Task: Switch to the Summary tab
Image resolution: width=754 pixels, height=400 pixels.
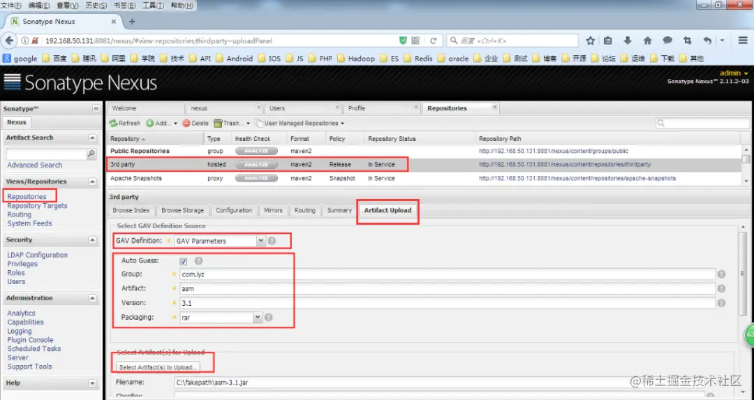Action: (339, 211)
